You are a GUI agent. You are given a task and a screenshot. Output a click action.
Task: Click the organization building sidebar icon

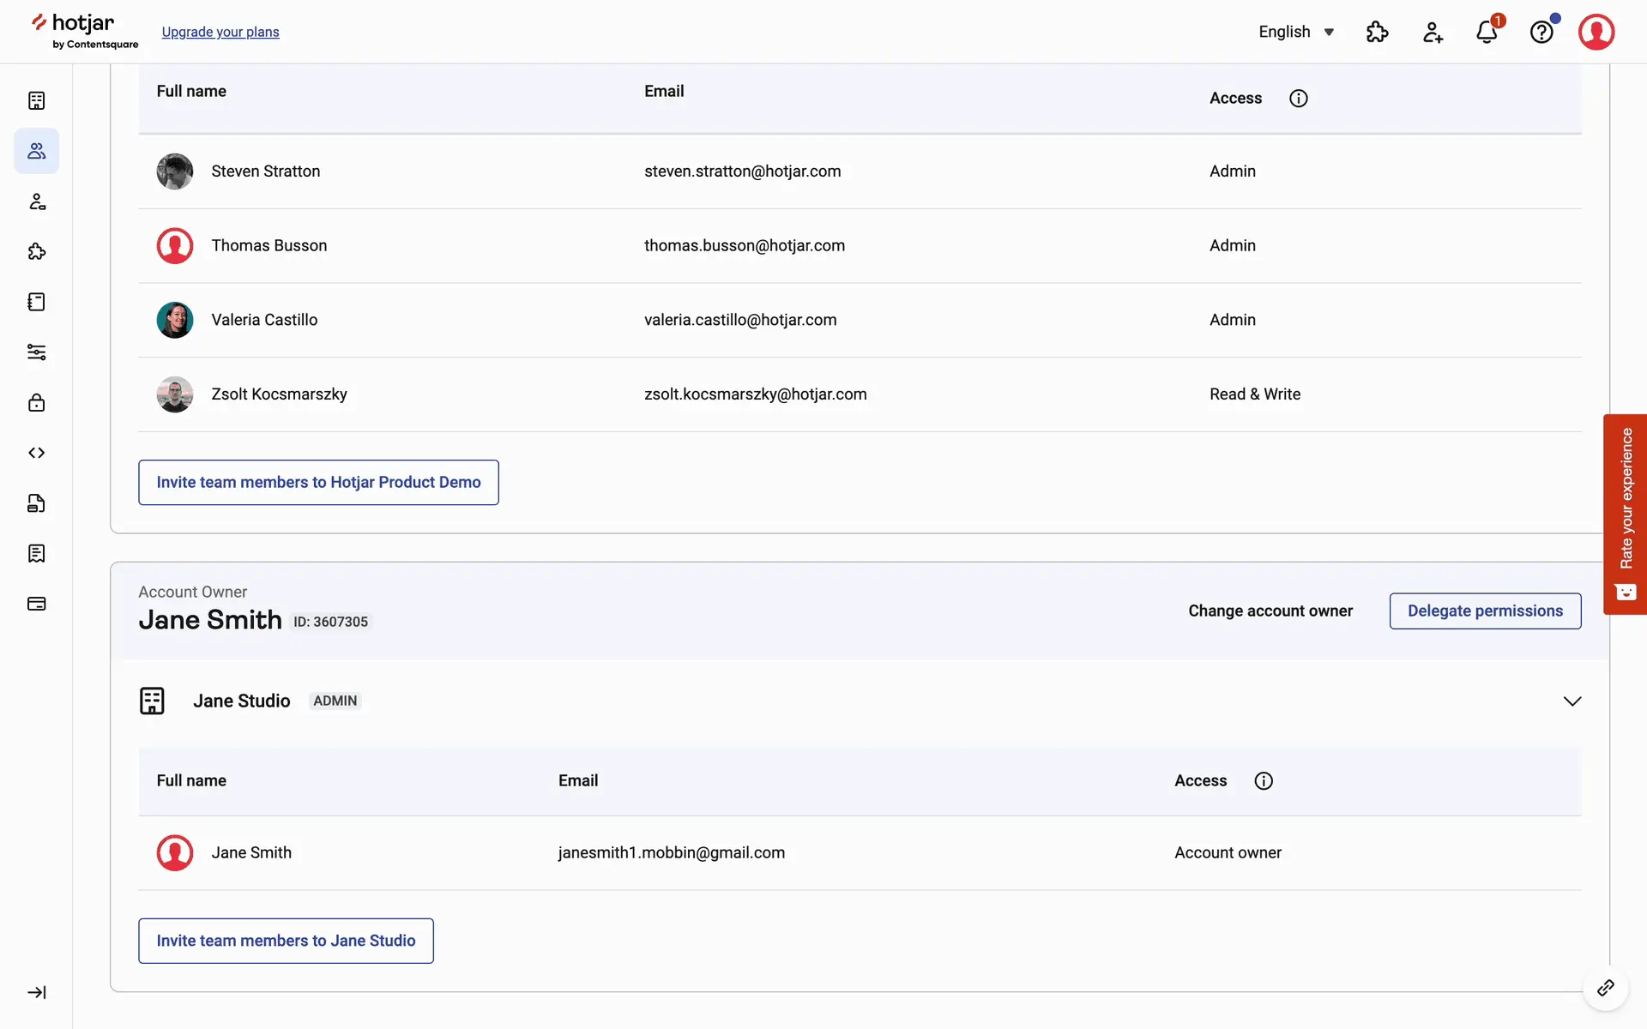tap(36, 101)
